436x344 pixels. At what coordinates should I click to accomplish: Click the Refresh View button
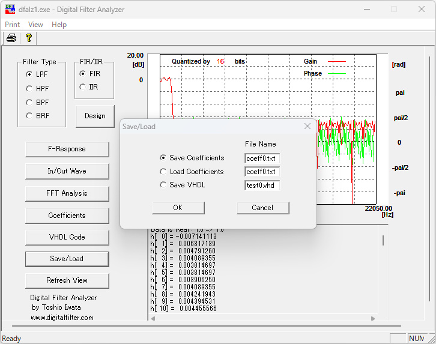(67, 280)
